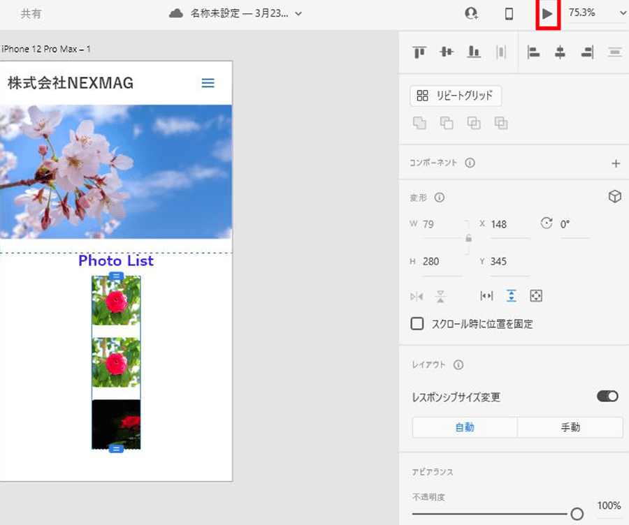Open the レイアウト info icon
Image resolution: width=629 pixels, height=525 pixels.
pos(458,364)
